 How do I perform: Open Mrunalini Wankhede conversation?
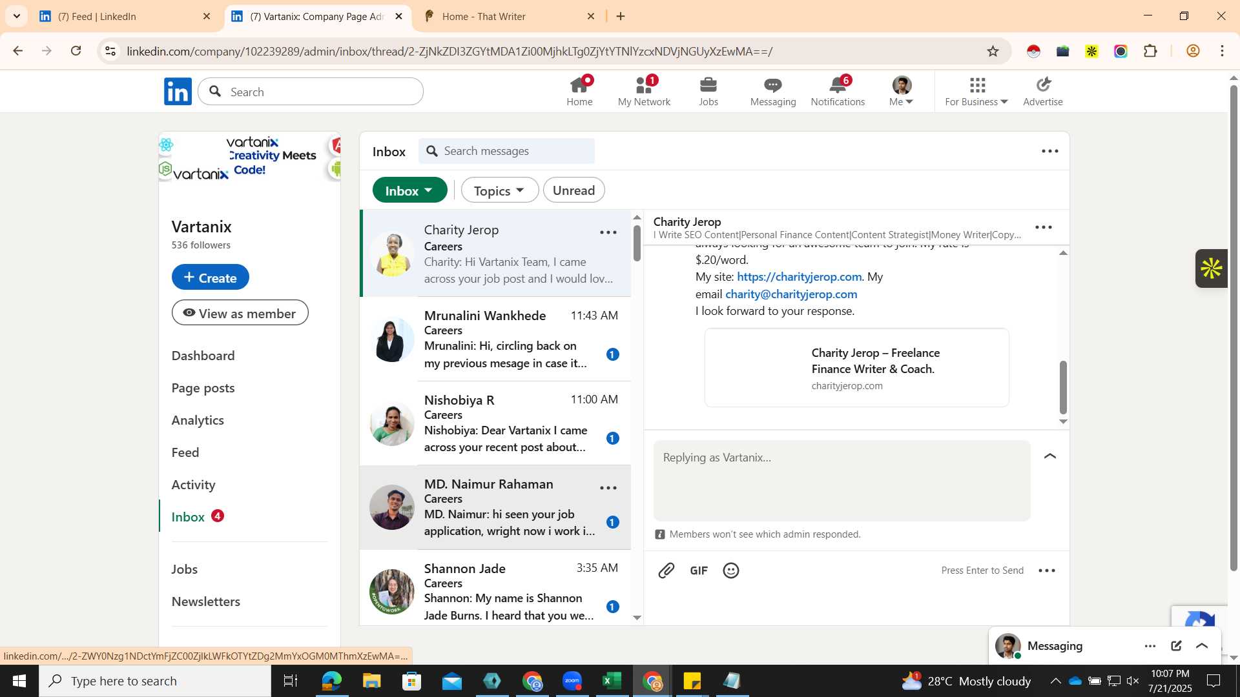pos(495,339)
